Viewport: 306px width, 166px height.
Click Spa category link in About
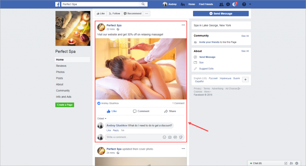point(201,63)
